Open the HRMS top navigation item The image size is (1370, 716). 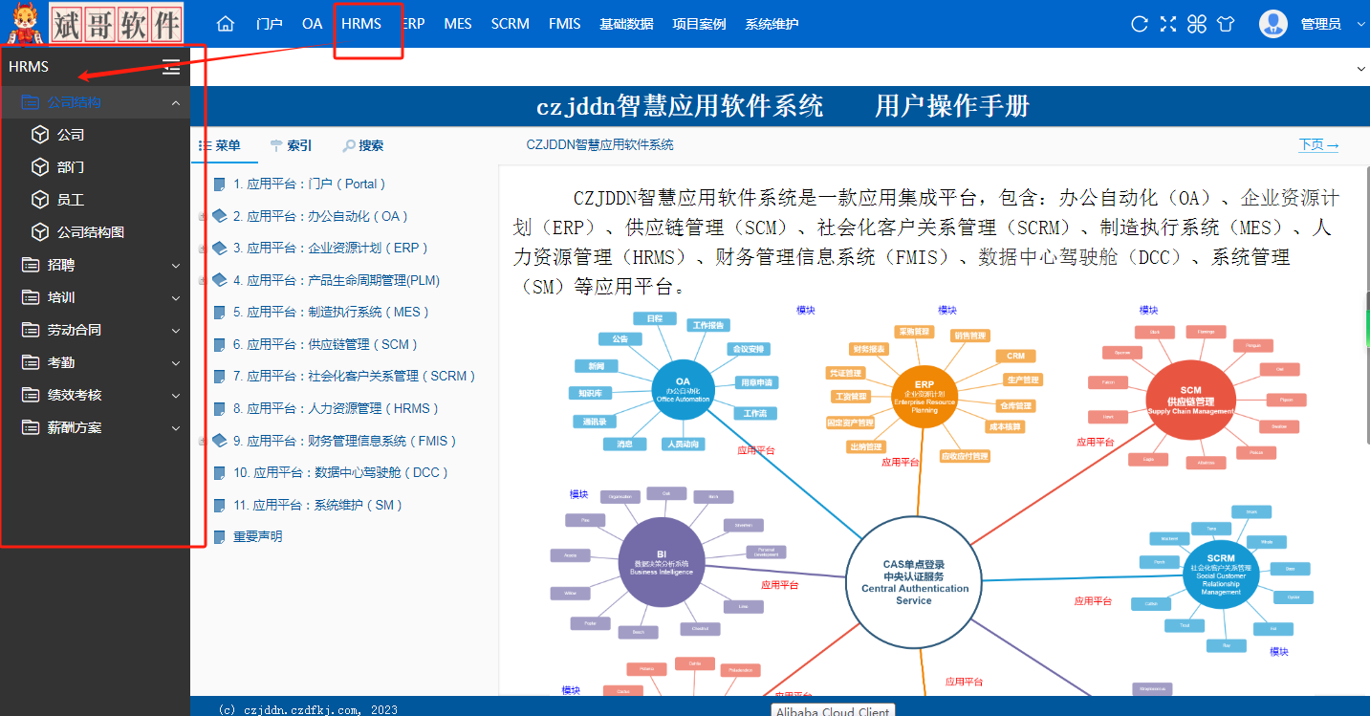tap(361, 24)
